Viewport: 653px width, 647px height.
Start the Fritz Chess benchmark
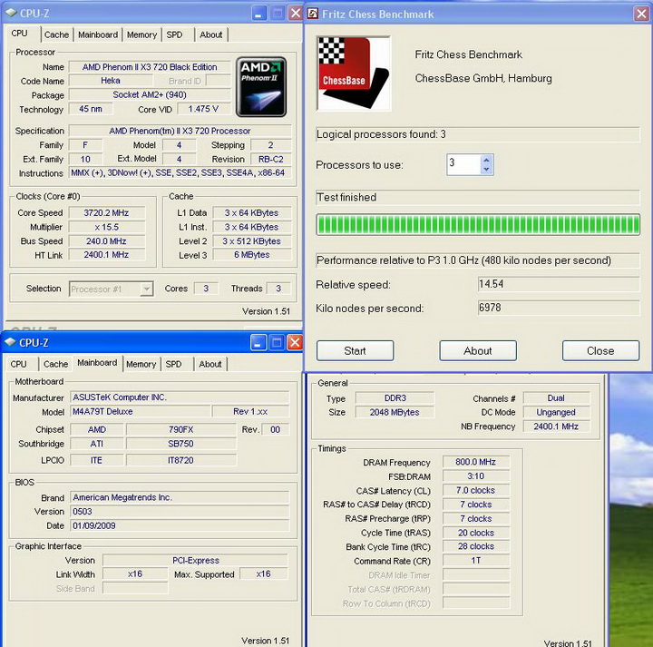click(x=355, y=351)
